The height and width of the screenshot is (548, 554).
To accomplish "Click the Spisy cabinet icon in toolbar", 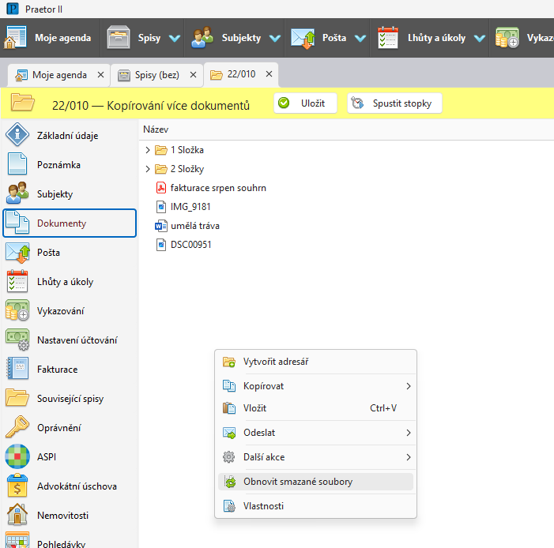I will click(119, 37).
